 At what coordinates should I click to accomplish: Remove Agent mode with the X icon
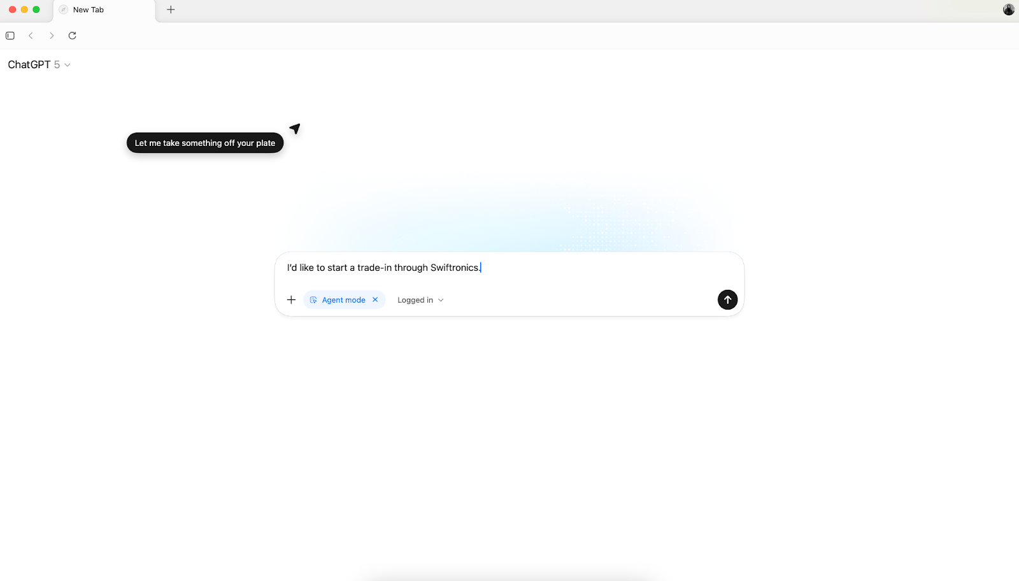(x=375, y=299)
